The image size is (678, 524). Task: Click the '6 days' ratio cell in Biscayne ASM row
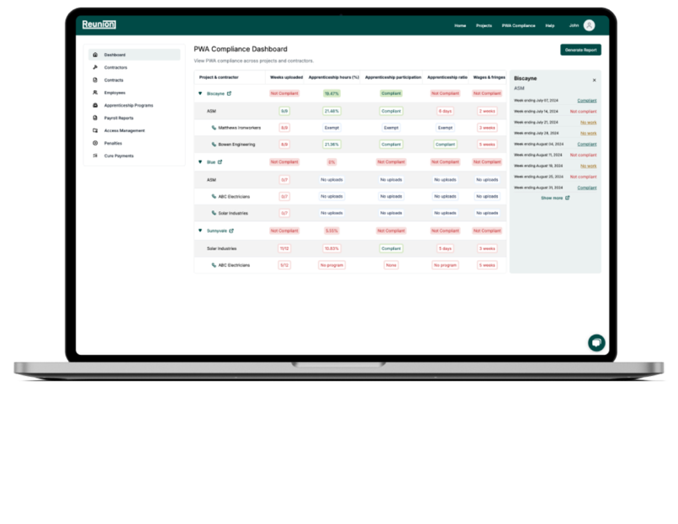pyautogui.click(x=445, y=111)
